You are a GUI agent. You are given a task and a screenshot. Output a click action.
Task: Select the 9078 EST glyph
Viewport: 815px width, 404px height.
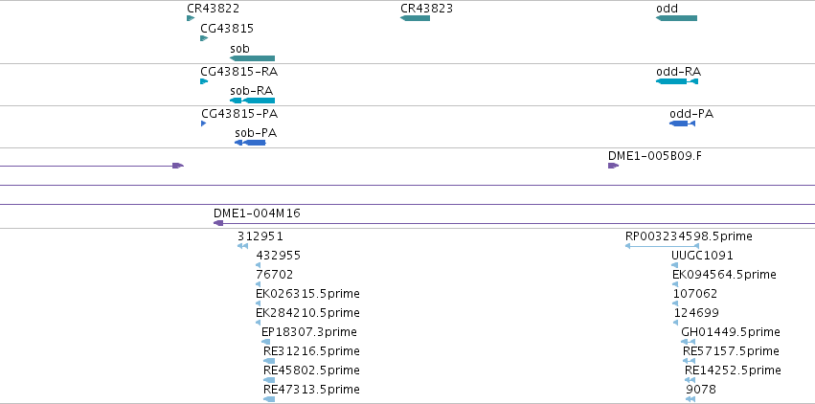click(x=690, y=399)
